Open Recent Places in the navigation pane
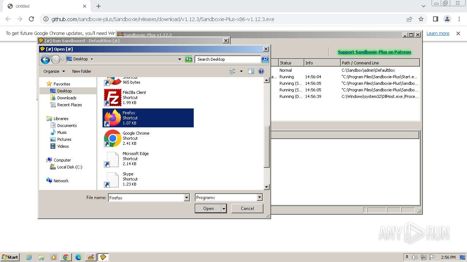Screen dimensions: 467x262 69,105
